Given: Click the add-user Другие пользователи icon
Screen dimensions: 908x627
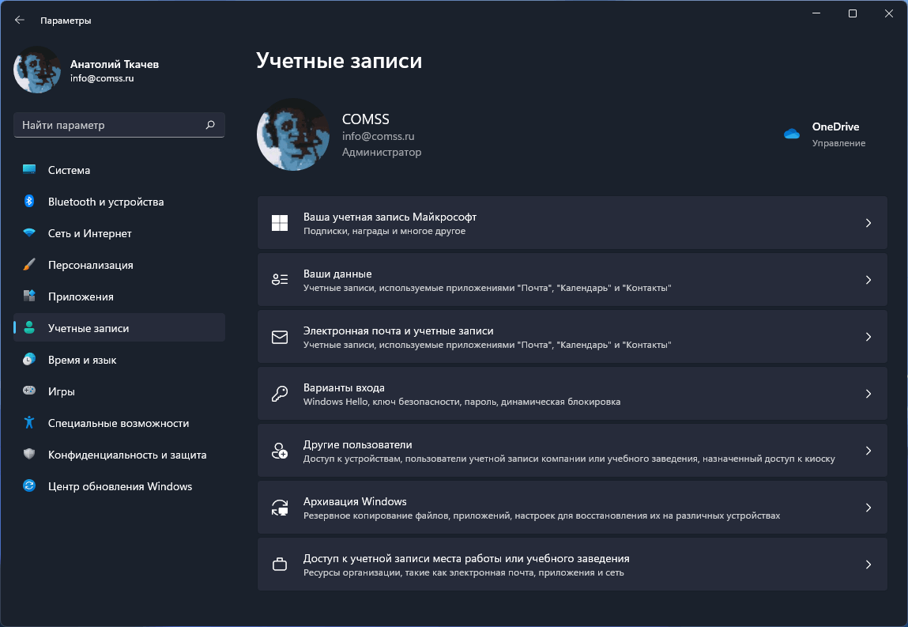Looking at the screenshot, I should (x=280, y=450).
